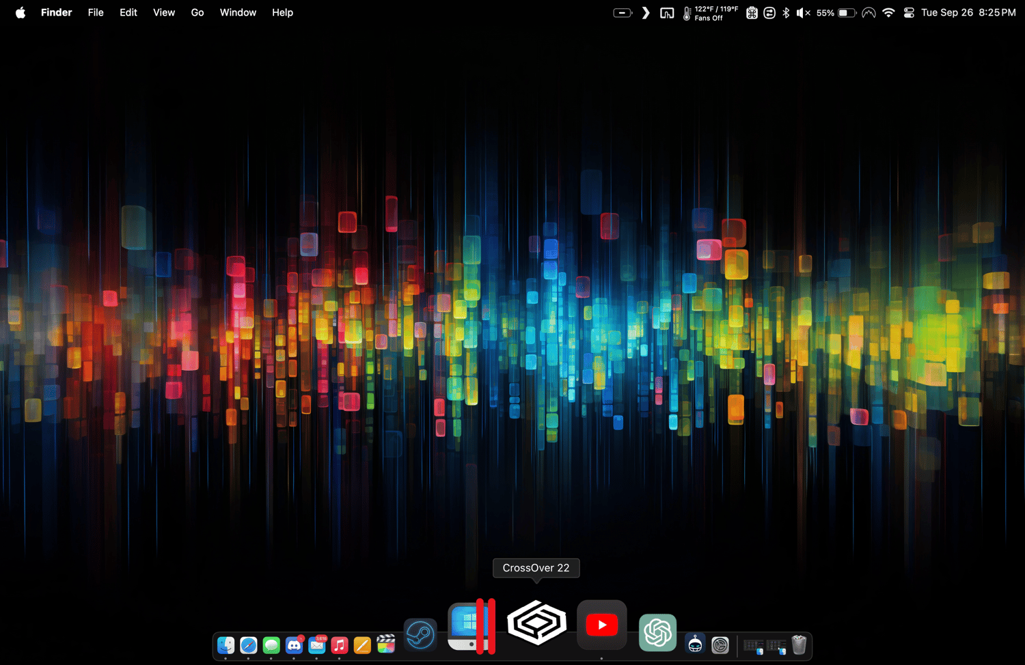The width and height of the screenshot is (1025, 665).
Task: Click the chevron arrow menu bar icon
Action: point(646,12)
